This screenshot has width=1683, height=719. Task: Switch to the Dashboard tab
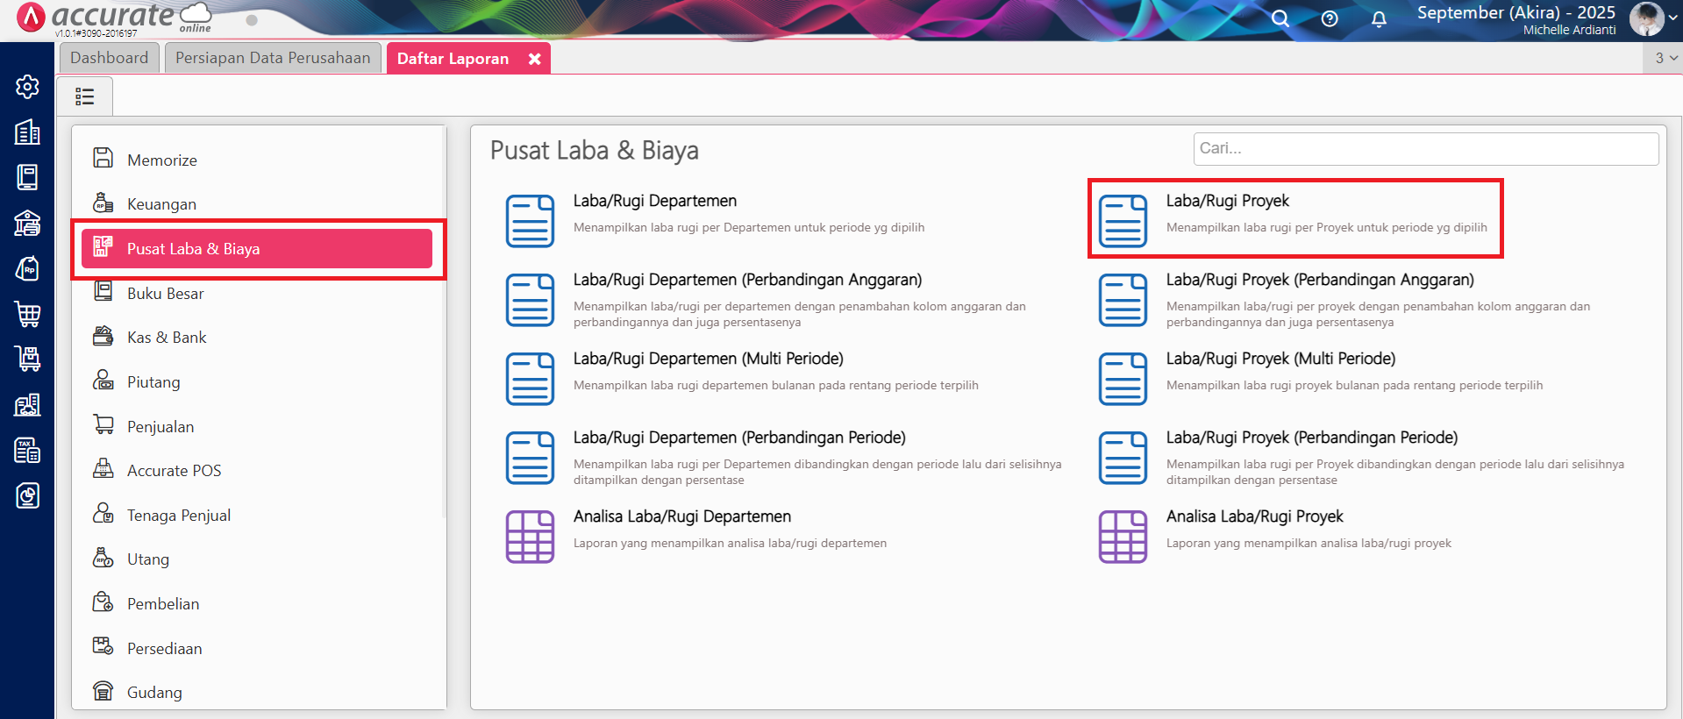[110, 58]
